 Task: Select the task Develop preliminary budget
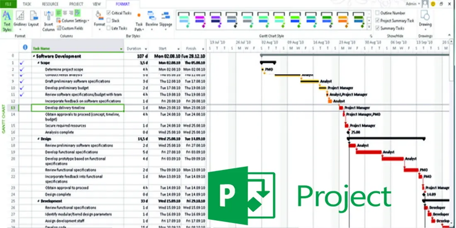tap(67, 88)
